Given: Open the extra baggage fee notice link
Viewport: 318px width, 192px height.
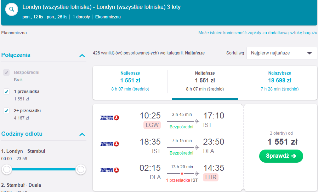Looking at the screenshot, I should 257,33.
